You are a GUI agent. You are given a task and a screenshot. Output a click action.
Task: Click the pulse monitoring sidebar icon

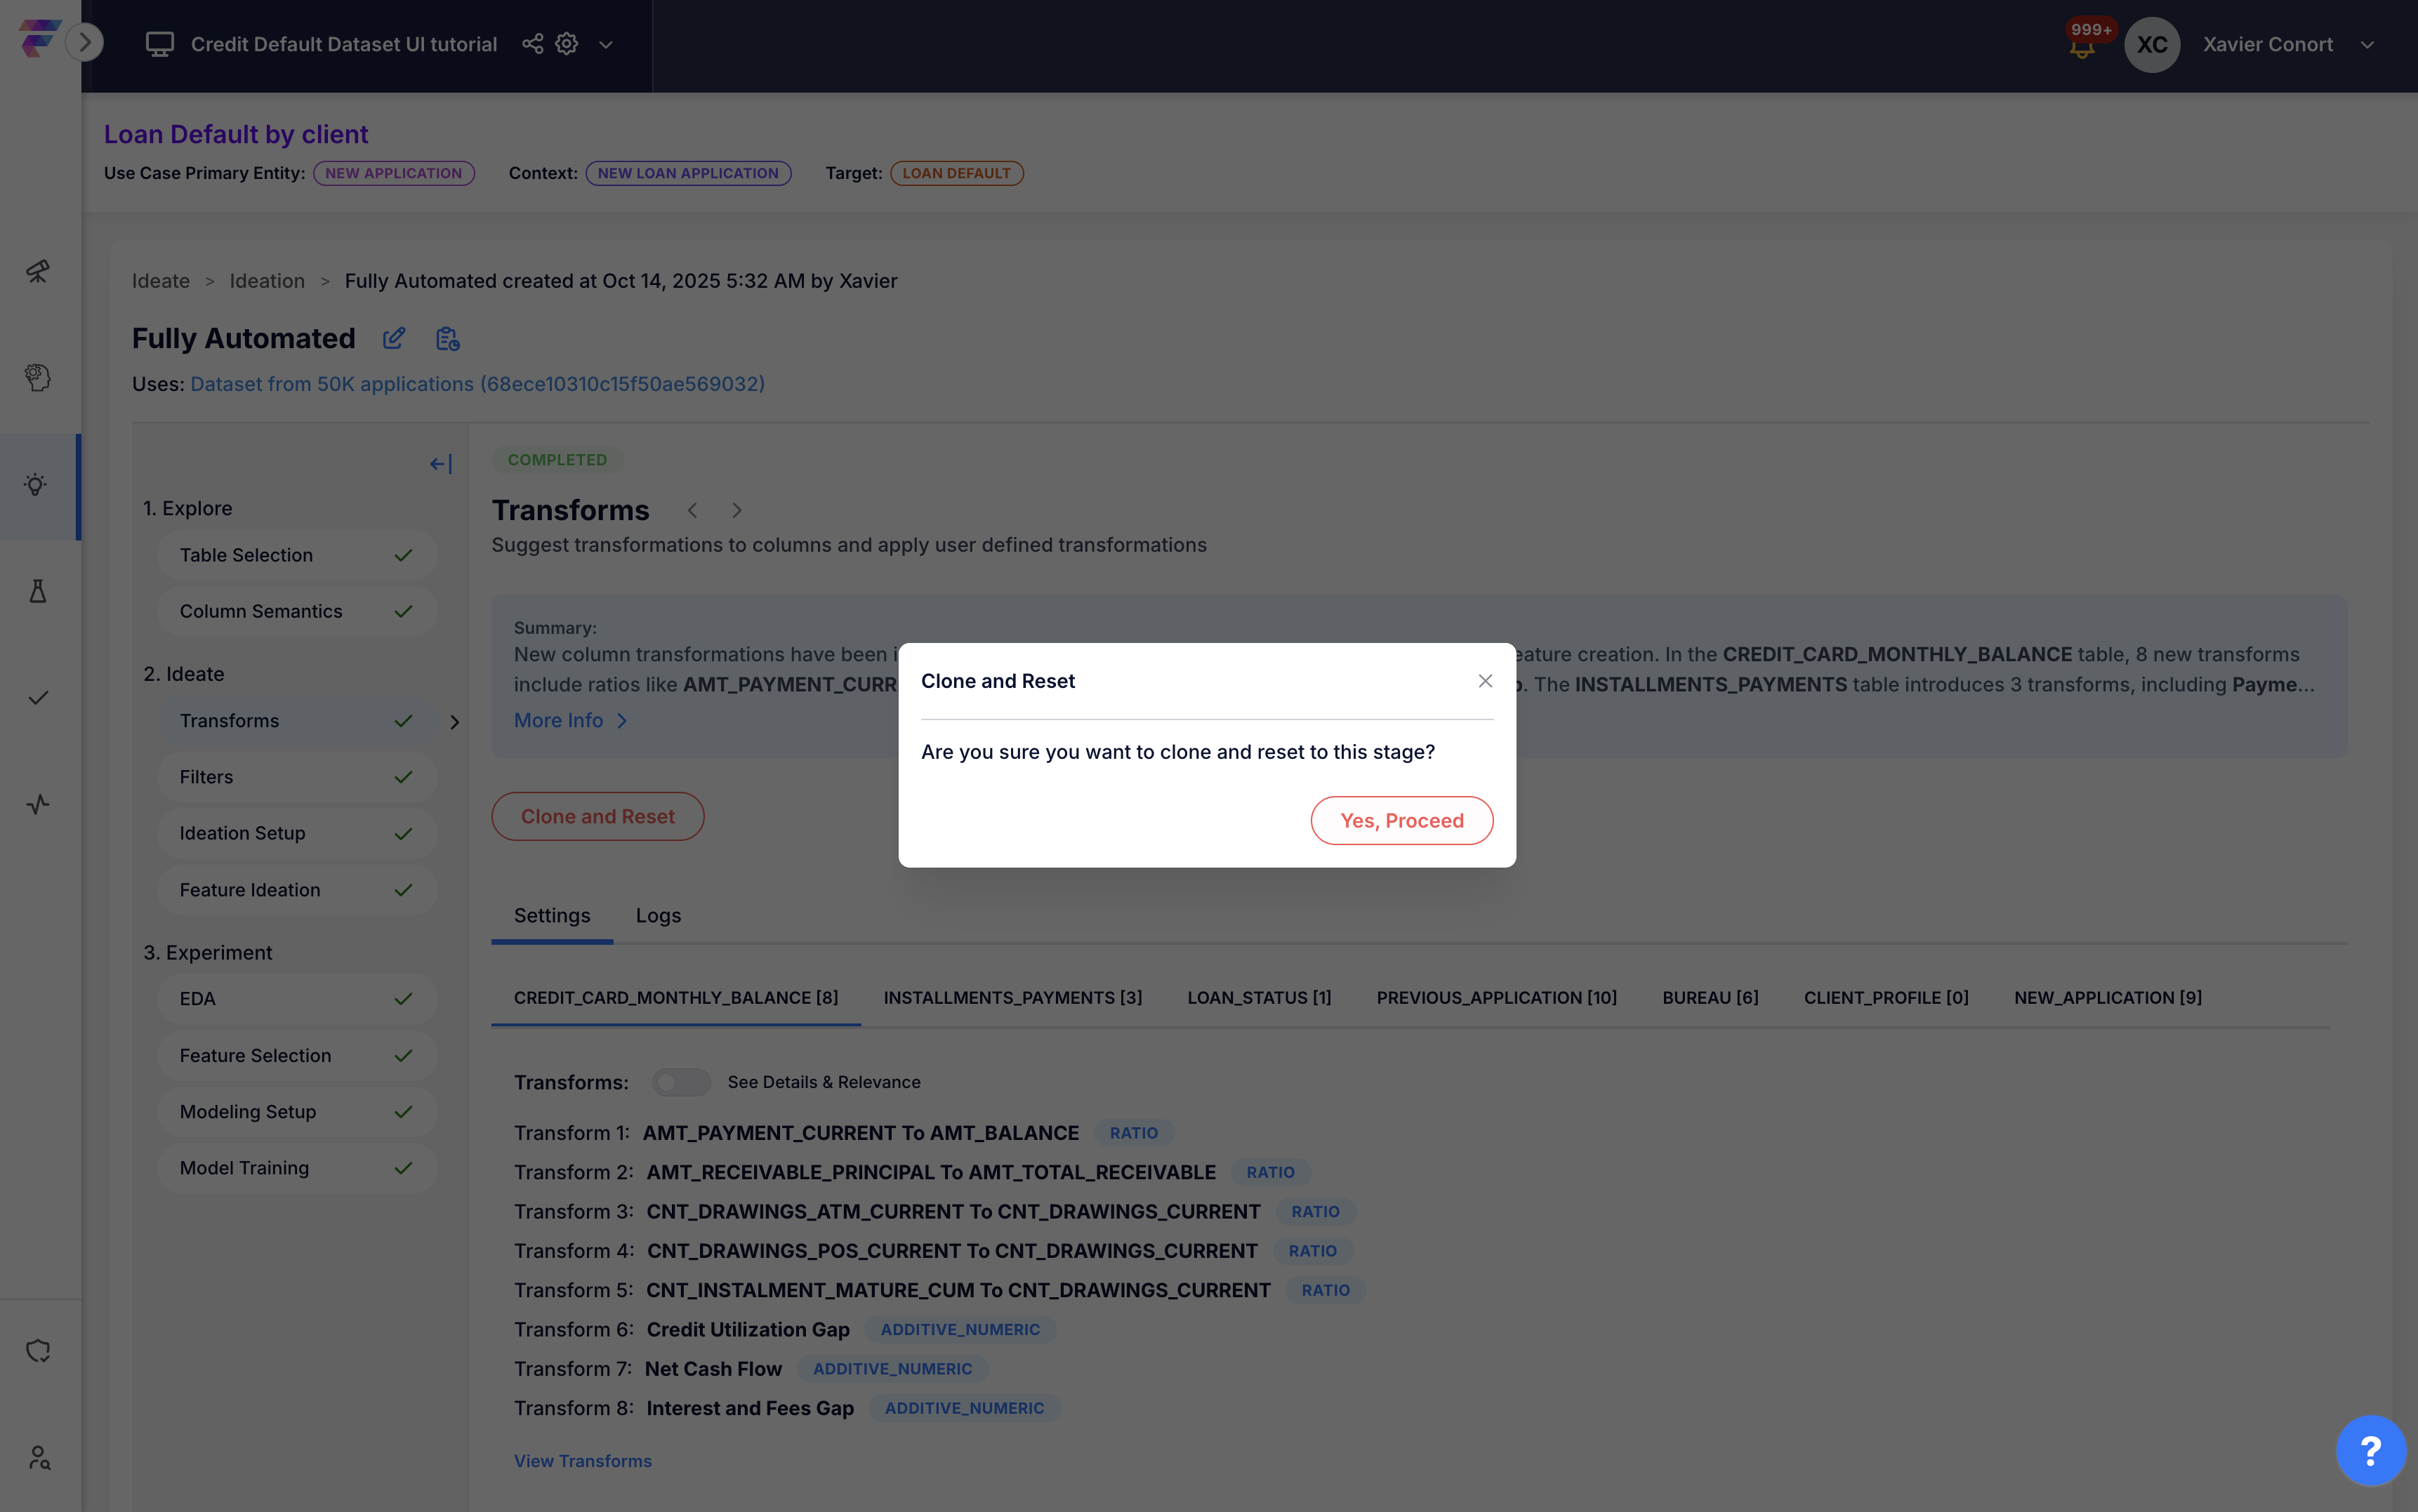click(38, 804)
